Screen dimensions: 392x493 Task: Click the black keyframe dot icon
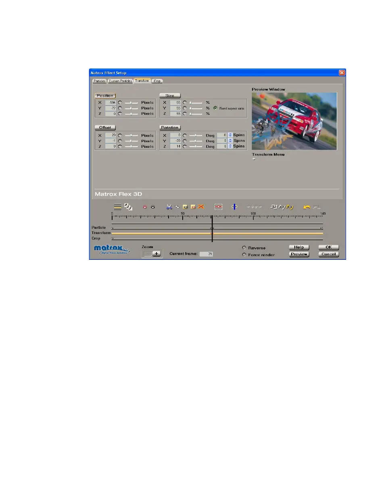pyautogui.click(x=153, y=207)
